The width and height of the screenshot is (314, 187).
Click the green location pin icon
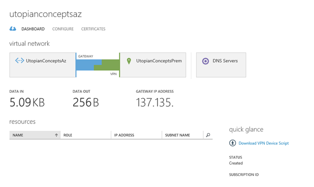129,61
